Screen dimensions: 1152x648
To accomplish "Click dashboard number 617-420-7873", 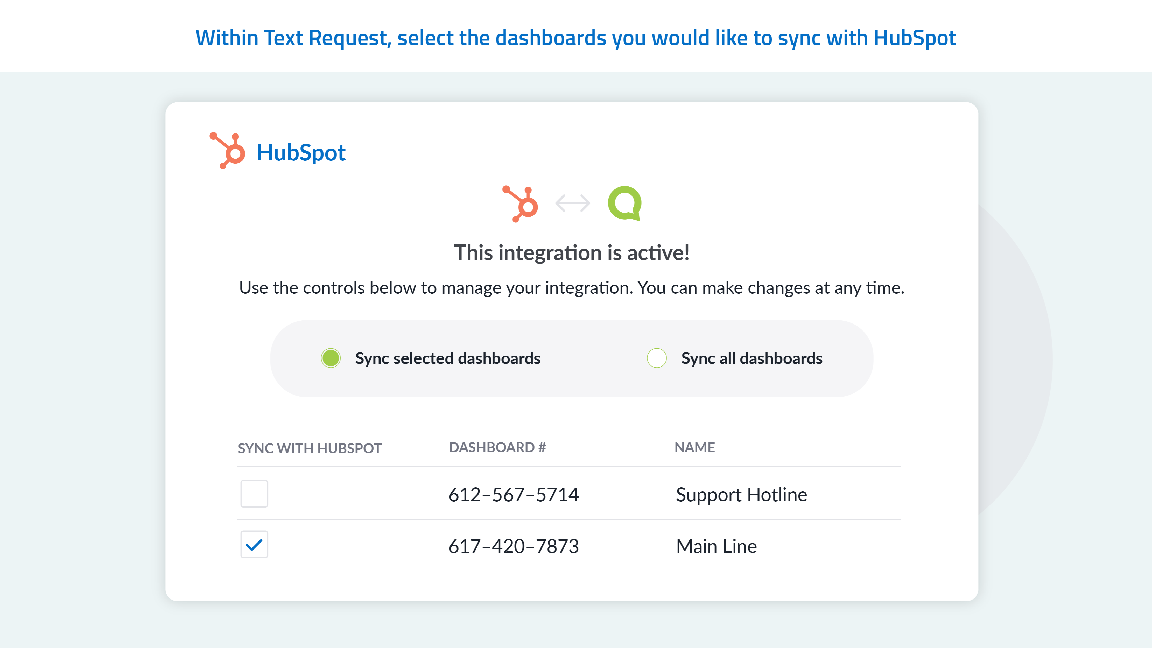I will 513,546.
